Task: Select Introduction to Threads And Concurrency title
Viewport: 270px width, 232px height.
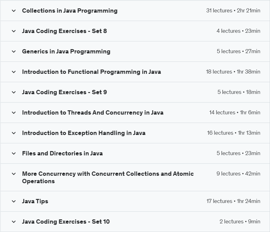Action: click(92, 113)
